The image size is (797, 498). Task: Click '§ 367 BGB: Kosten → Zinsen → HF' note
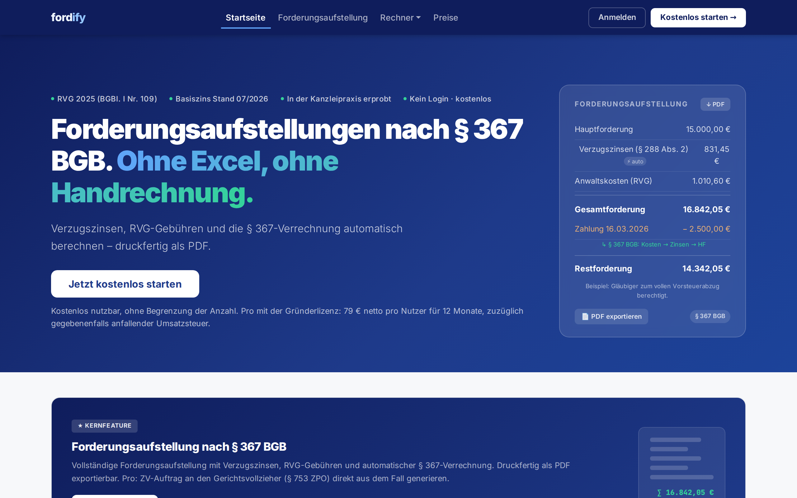pyautogui.click(x=653, y=244)
